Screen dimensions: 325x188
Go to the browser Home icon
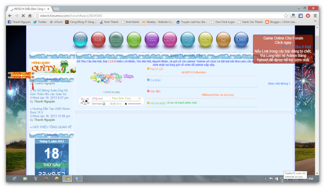[x=30, y=16]
